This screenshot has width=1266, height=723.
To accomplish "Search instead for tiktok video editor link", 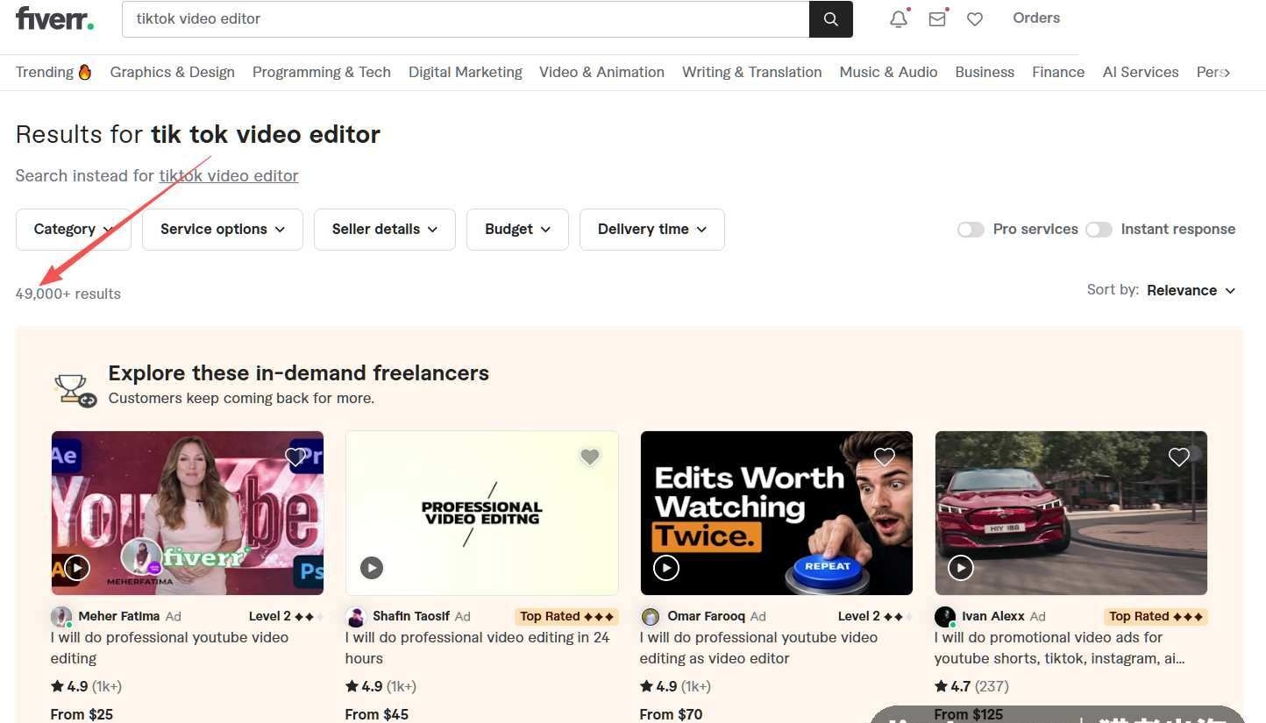I will point(229,176).
